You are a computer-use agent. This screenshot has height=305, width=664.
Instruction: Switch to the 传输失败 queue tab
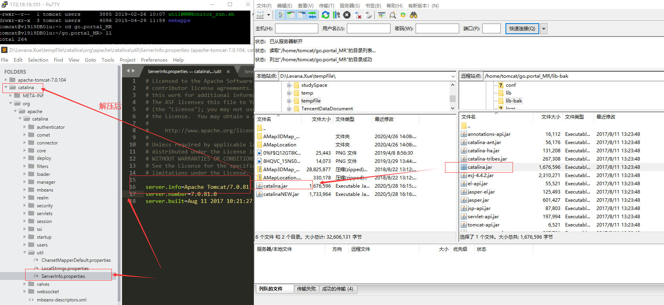pos(306,289)
